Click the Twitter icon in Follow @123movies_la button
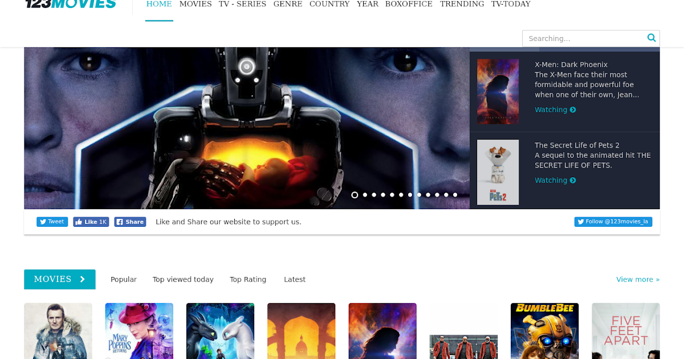 click(580, 222)
